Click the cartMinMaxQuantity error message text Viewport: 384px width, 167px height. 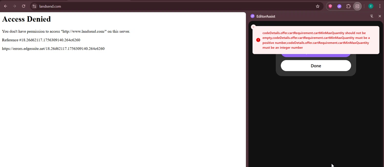pos(316,40)
